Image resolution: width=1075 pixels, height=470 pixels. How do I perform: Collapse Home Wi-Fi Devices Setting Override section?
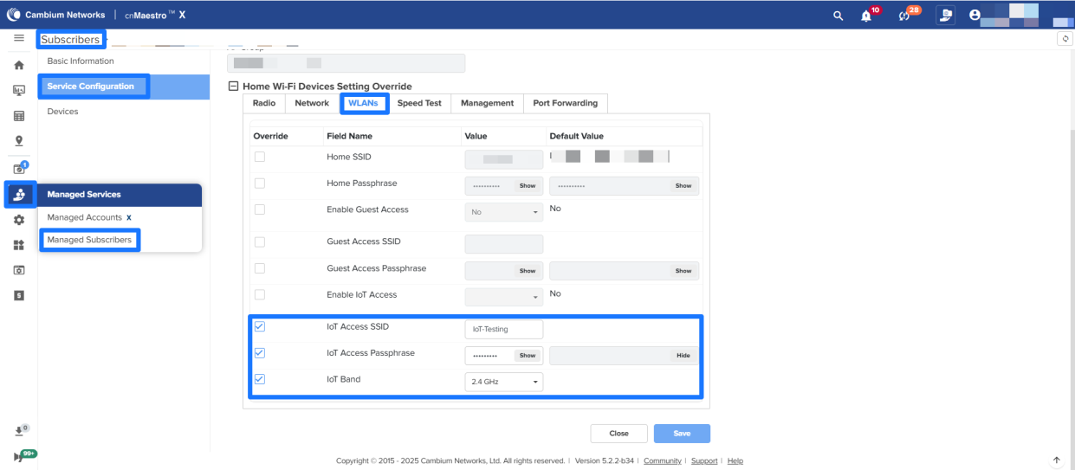coord(232,87)
